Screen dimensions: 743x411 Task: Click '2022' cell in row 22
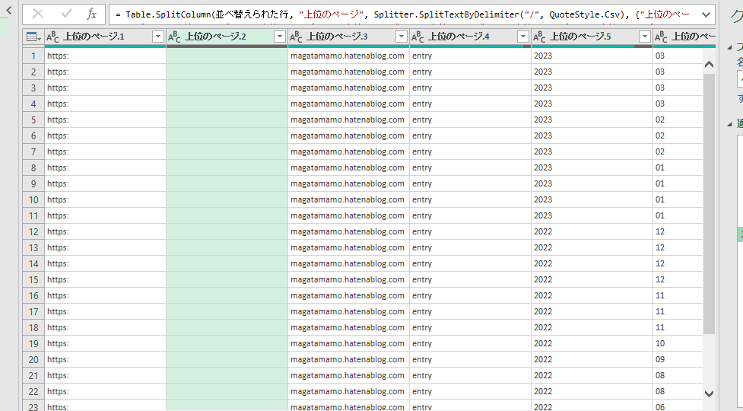(x=592, y=391)
